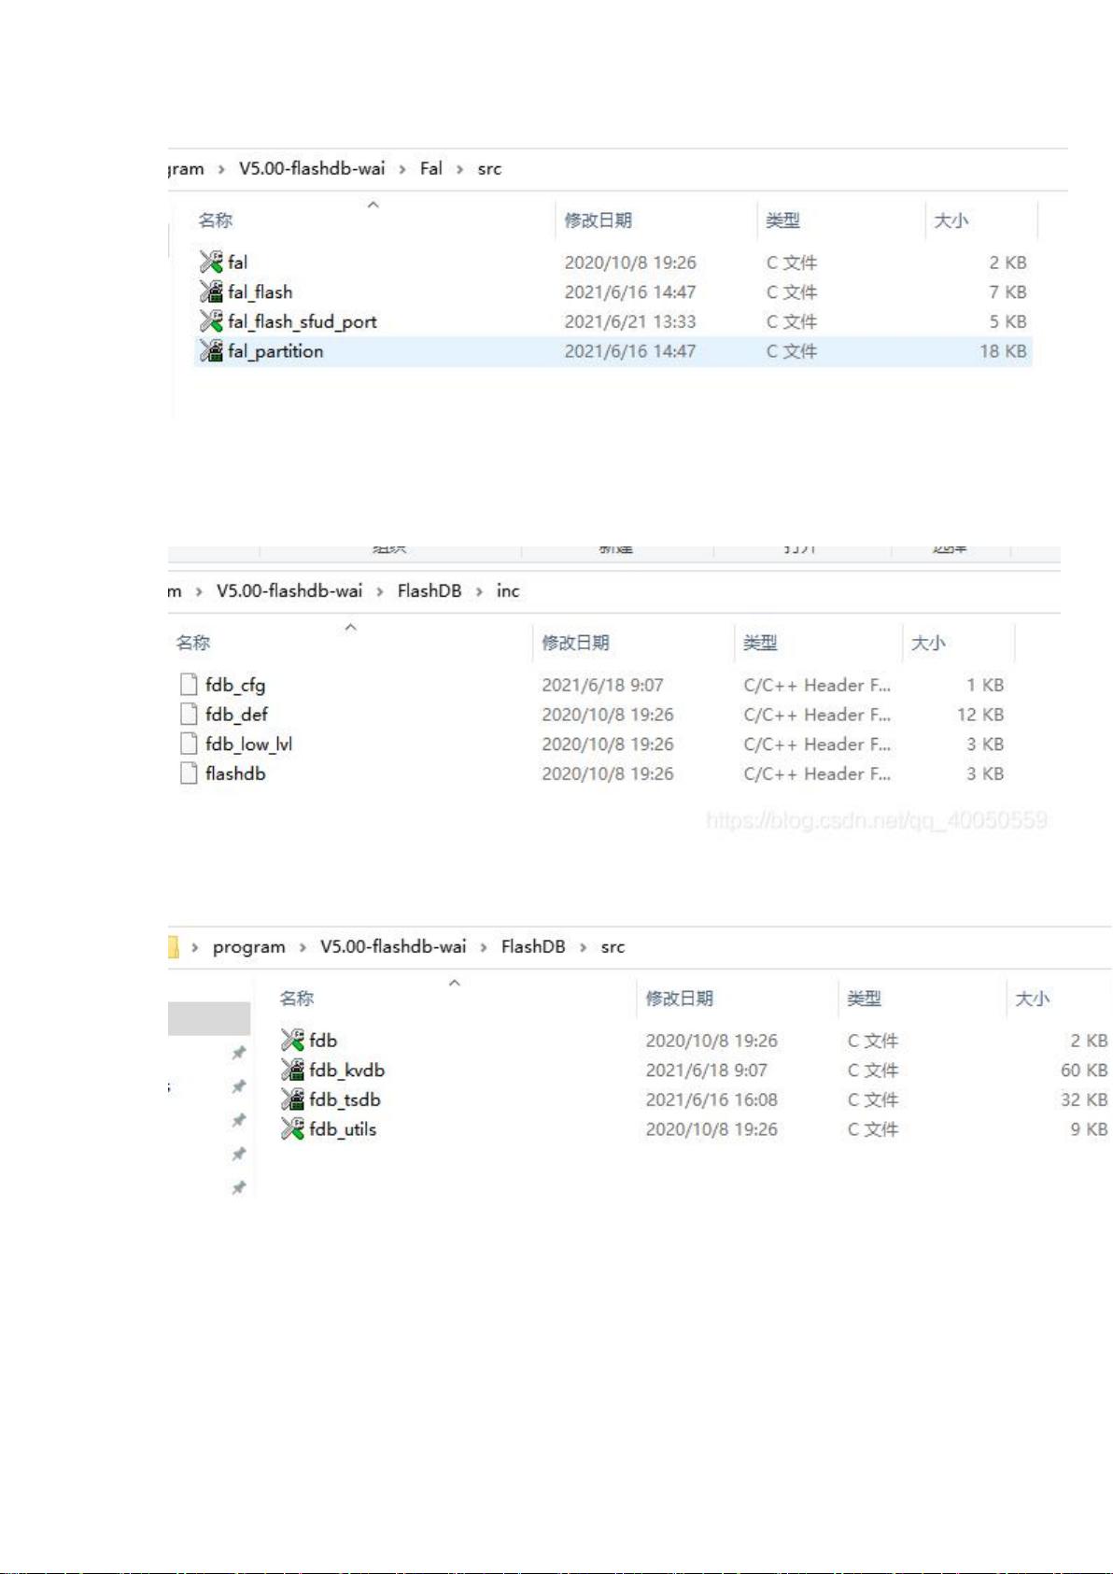Expand chevron after program in bottom breadcrumb
1113x1574 pixels.
coord(303,947)
